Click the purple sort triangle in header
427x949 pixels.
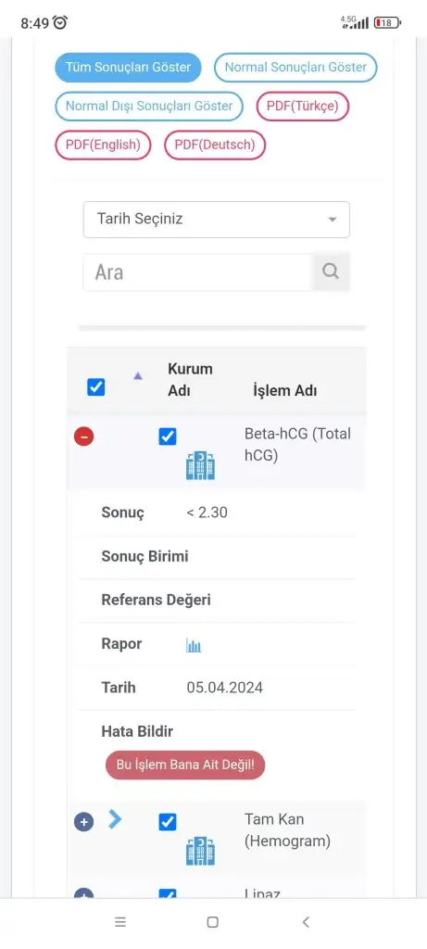(x=138, y=376)
